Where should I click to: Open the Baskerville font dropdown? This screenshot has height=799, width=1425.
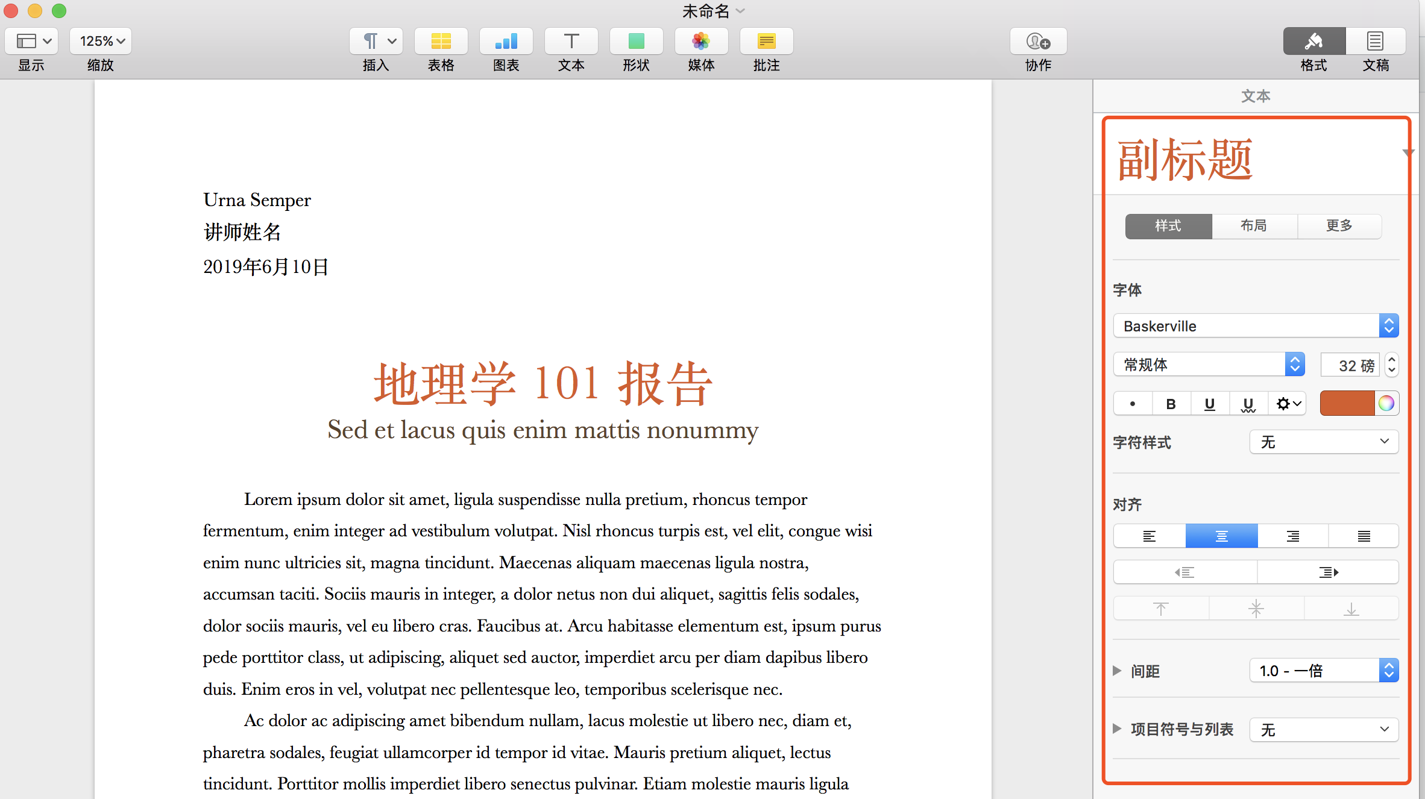pyautogui.click(x=1256, y=326)
